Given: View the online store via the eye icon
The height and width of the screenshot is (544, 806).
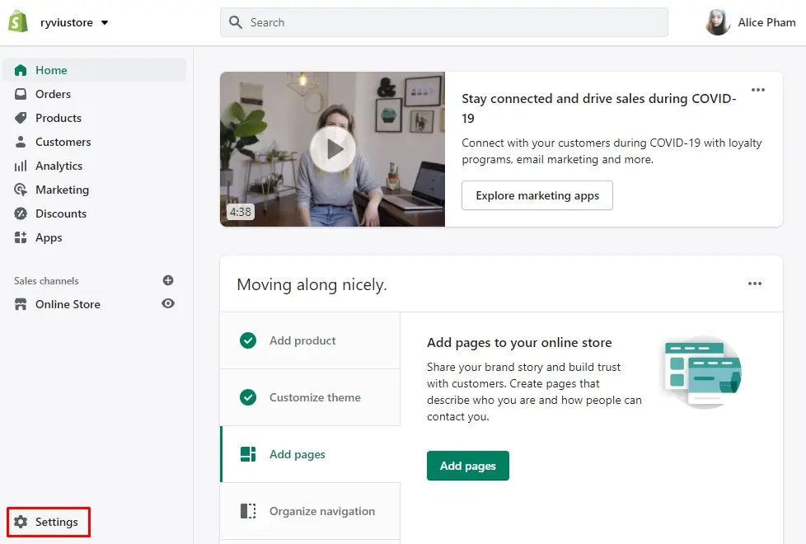Looking at the screenshot, I should pos(168,303).
